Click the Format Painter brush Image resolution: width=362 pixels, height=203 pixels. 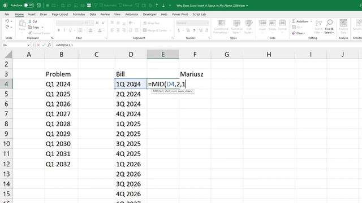tap(30, 33)
